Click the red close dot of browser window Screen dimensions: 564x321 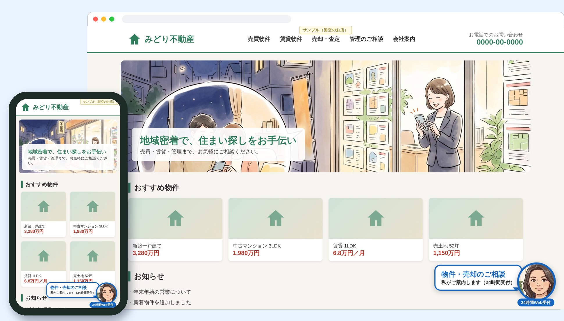point(95,19)
